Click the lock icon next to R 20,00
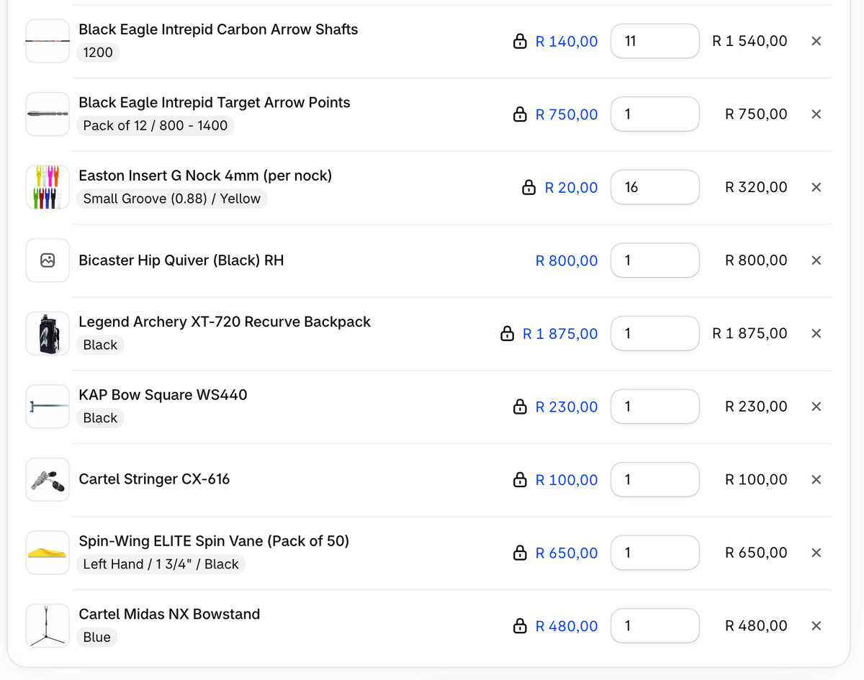Screen dimensions: 864x680 pos(529,188)
